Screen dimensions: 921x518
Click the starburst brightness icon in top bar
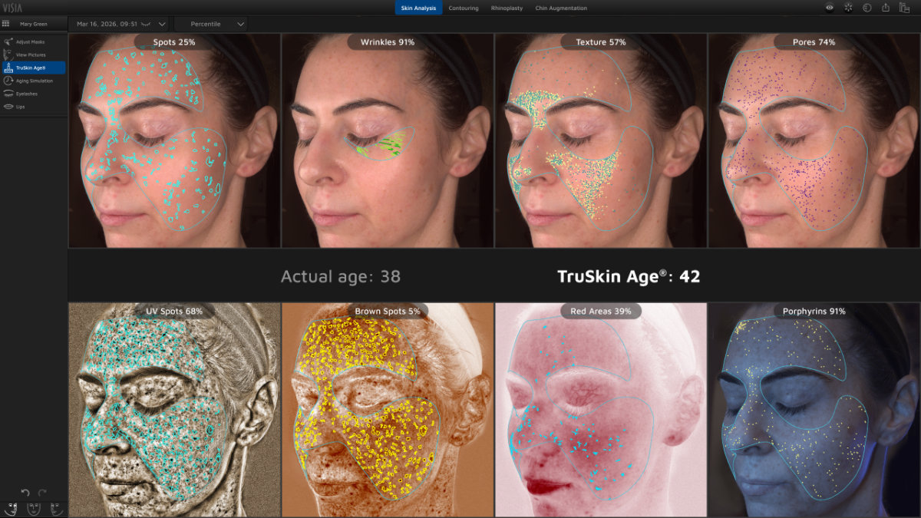848,8
